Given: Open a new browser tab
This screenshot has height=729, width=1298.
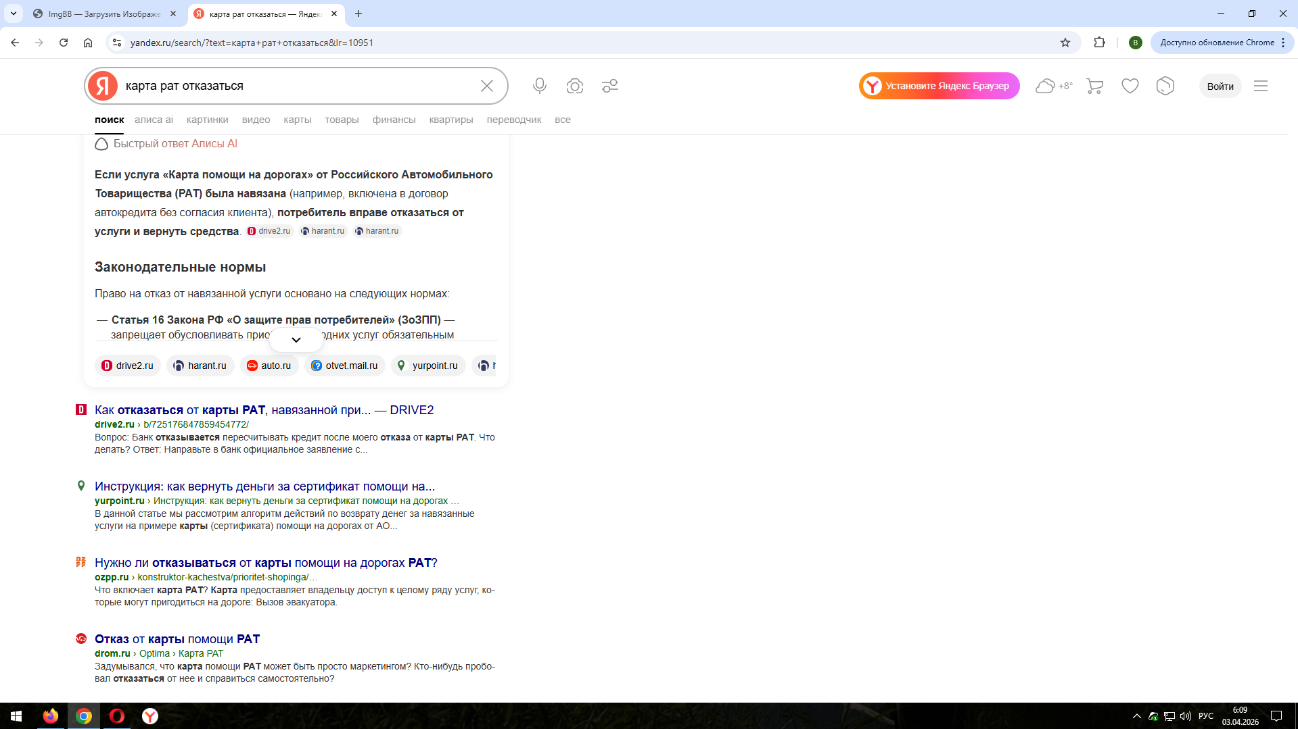Looking at the screenshot, I should (358, 14).
